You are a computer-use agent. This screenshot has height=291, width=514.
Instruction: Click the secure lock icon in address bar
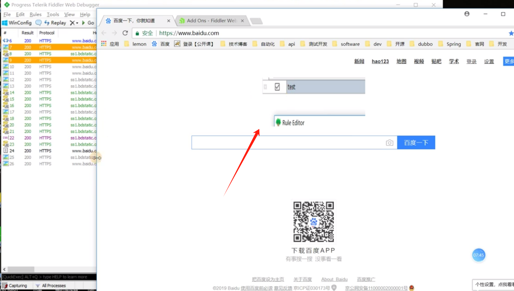137,33
